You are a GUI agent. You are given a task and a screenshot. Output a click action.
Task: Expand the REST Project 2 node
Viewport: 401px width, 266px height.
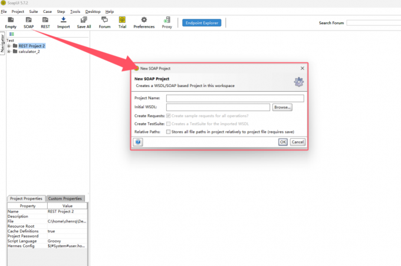pyautogui.click(x=9, y=46)
